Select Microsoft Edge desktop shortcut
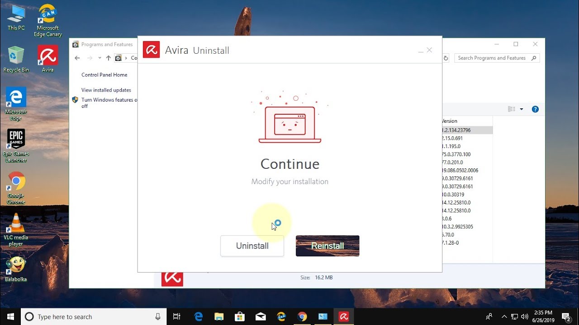The height and width of the screenshot is (325, 579). click(16, 104)
